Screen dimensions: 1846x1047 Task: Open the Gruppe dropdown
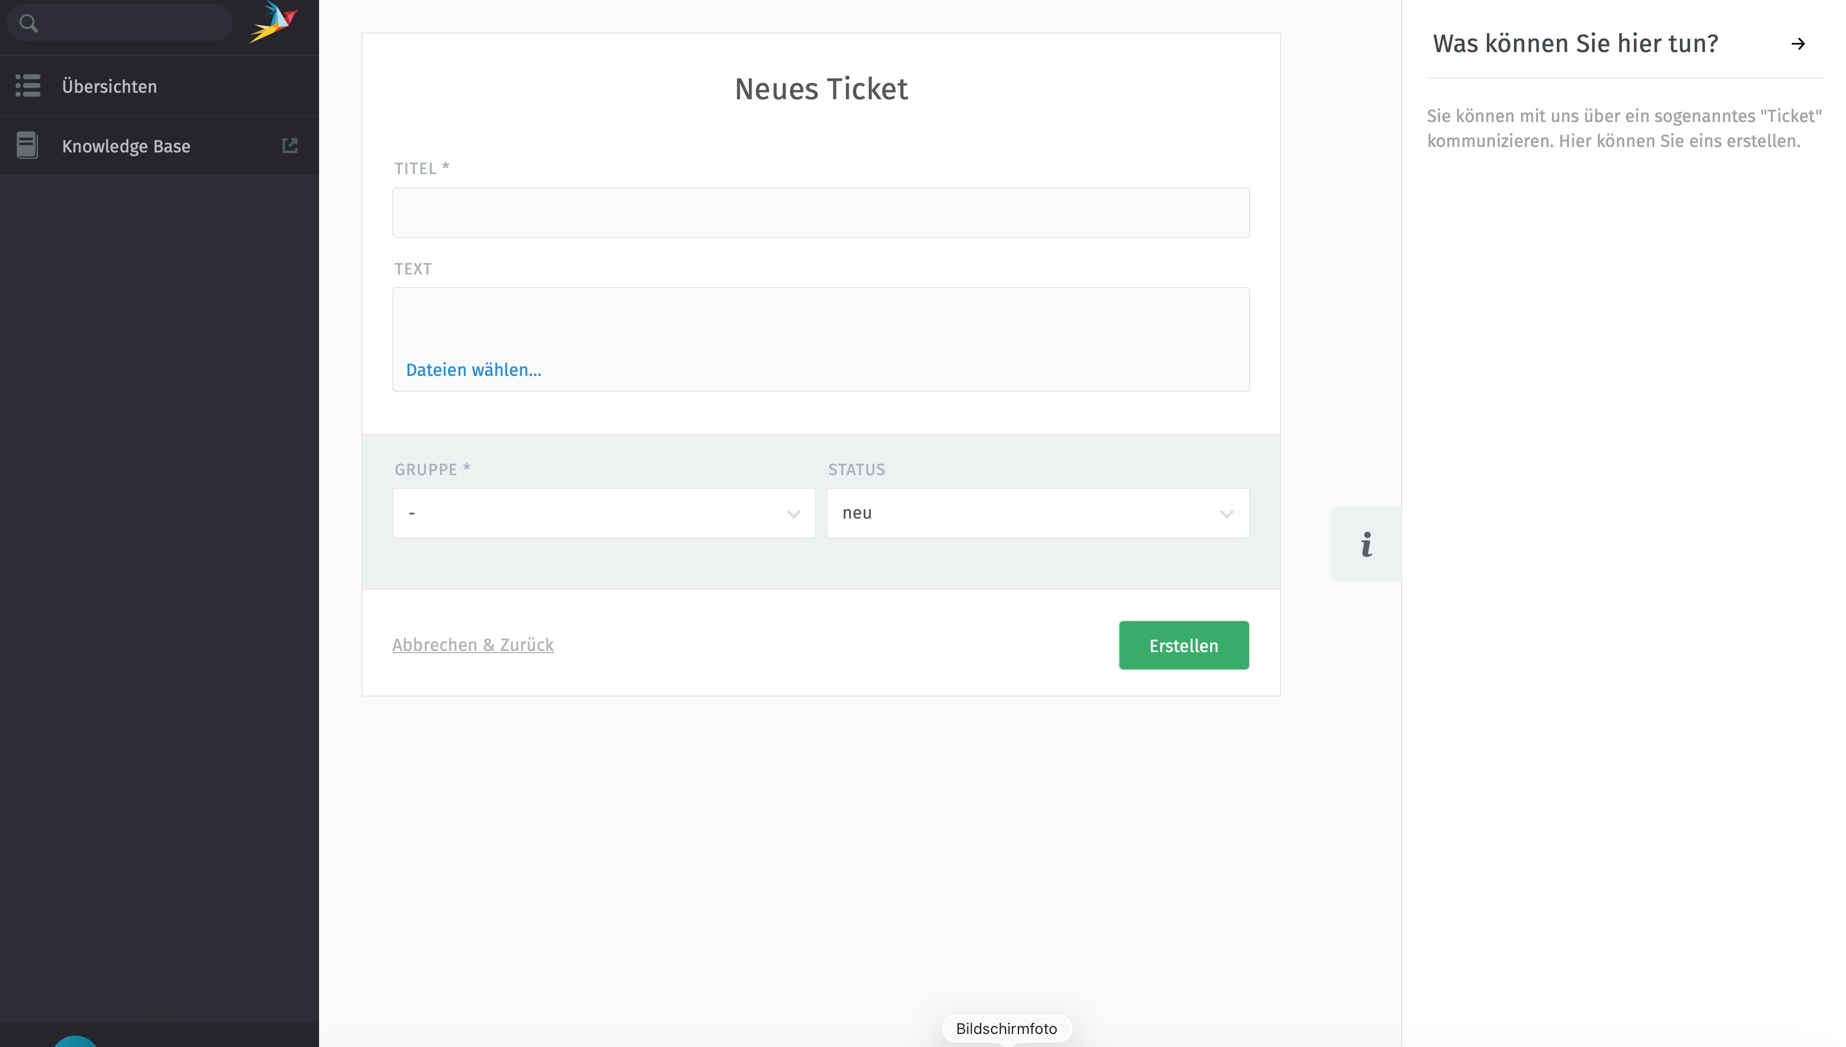(603, 513)
